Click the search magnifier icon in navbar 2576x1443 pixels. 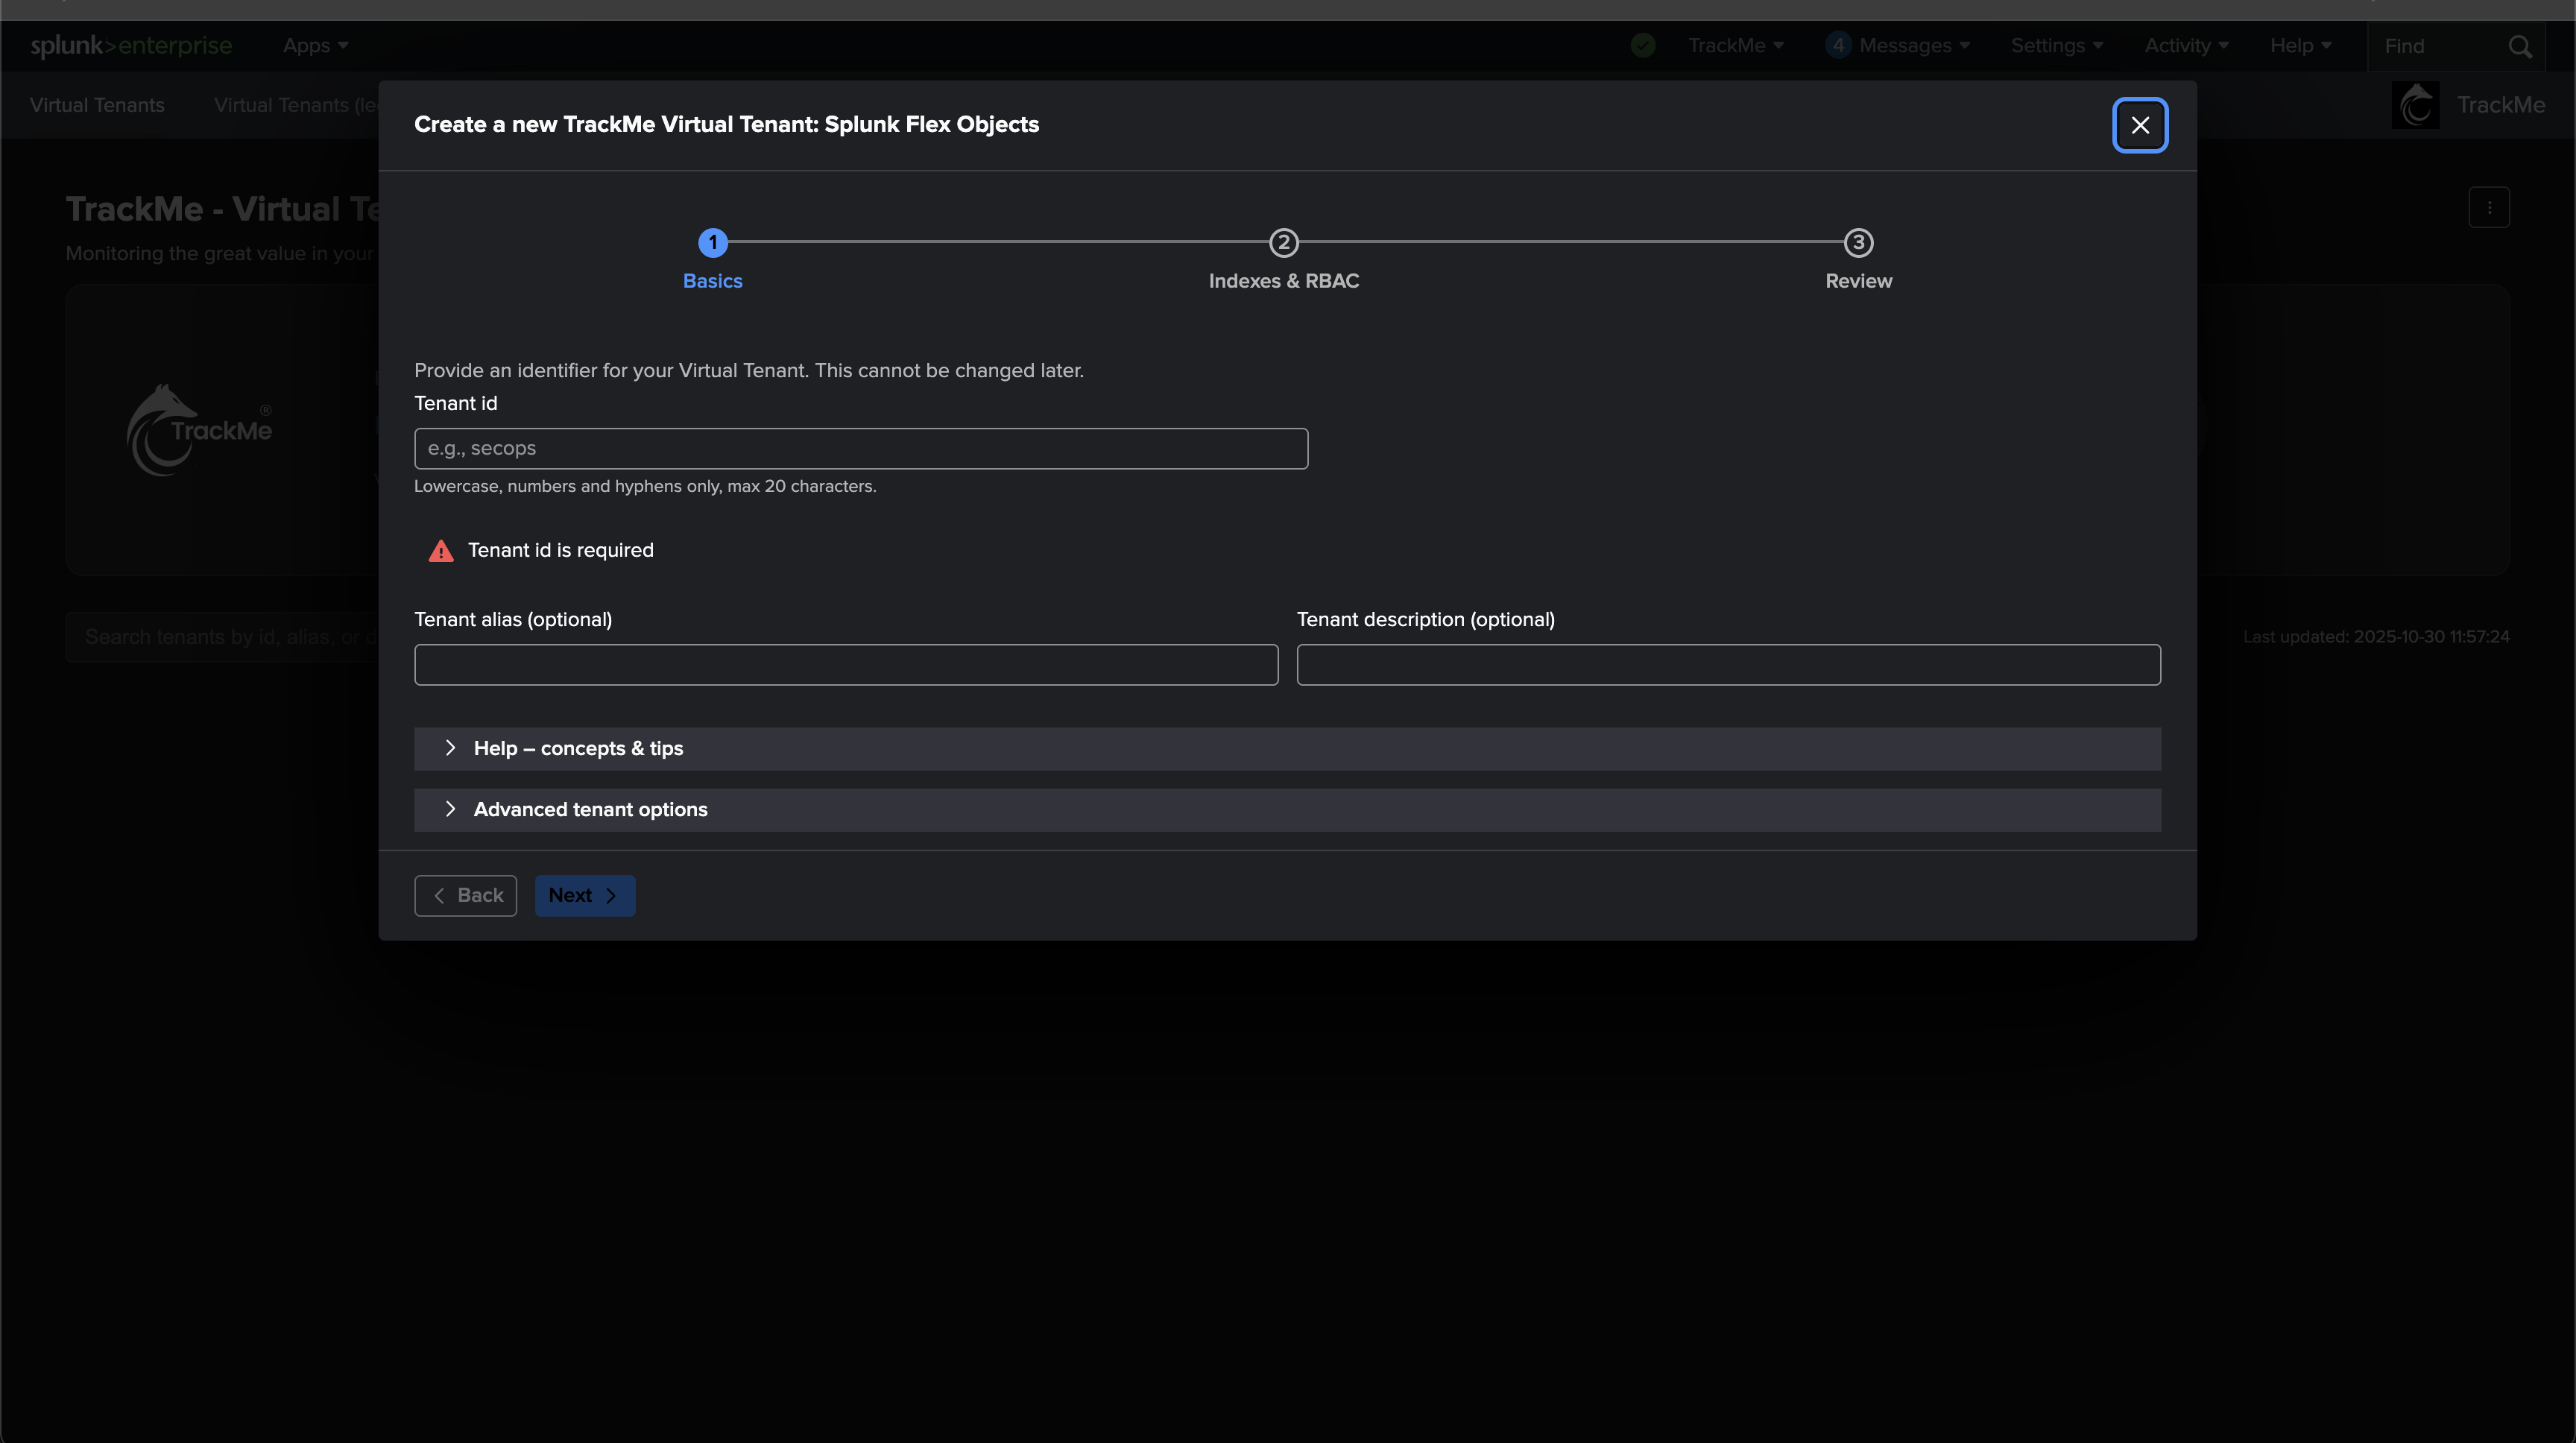click(2519, 46)
